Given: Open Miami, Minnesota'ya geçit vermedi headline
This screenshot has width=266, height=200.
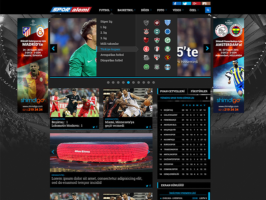Looking at the screenshot, I should click(x=119, y=124).
